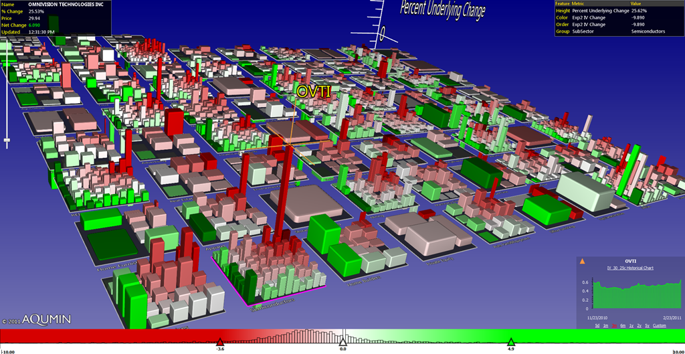Viewport: 685px width, 354px height.
Task: Click the vertical height slider handle at left edge
Action: (7, 141)
